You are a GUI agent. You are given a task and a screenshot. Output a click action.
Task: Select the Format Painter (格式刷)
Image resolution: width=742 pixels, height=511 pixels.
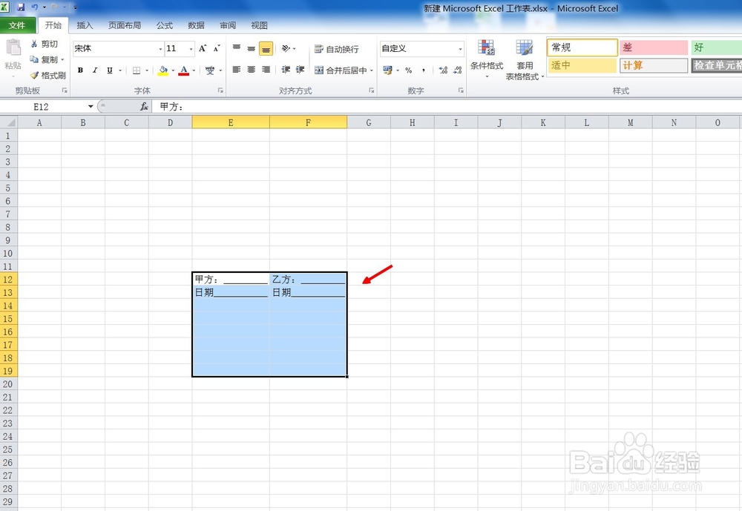pyautogui.click(x=47, y=75)
